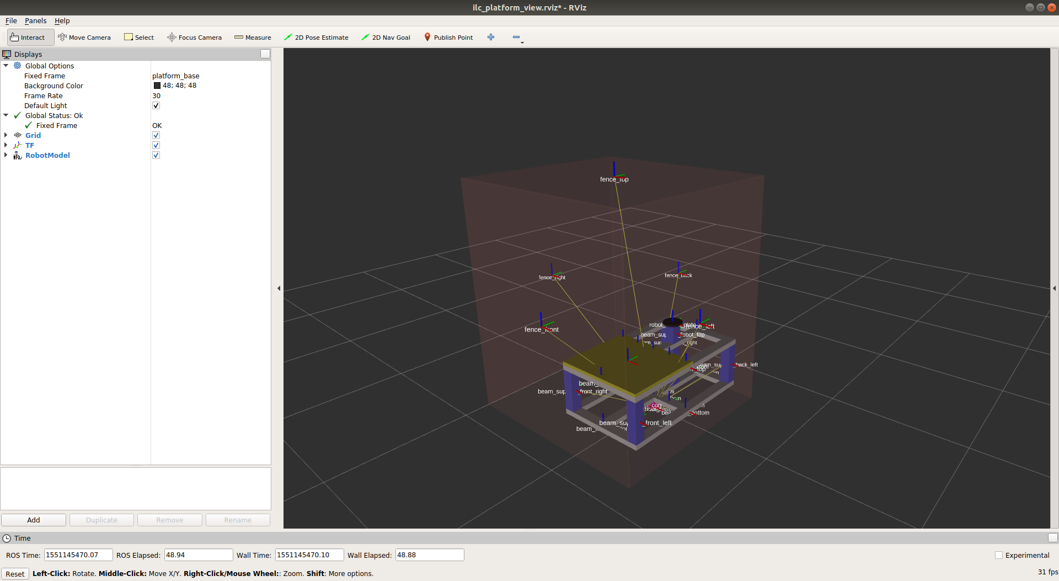The image size is (1059, 581).
Task: Select the 2D Pose Estimate tool
Action: click(x=316, y=38)
